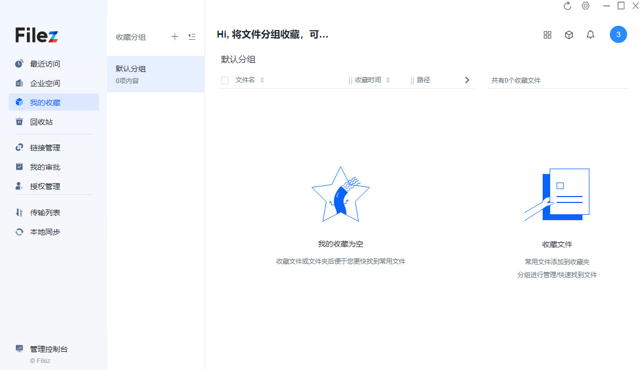640x370 pixels.
Task: Click the star empty-state illustration
Action: tap(340, 194)
